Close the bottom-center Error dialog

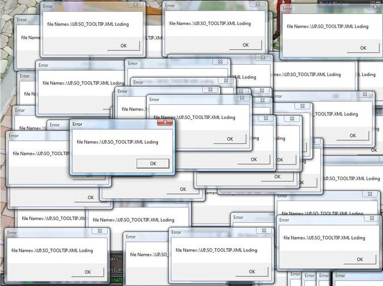click(x=264, y=230)
